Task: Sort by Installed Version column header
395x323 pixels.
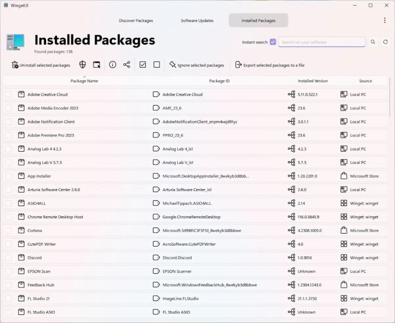Action: pyautogui.click(x=312, y=81)
